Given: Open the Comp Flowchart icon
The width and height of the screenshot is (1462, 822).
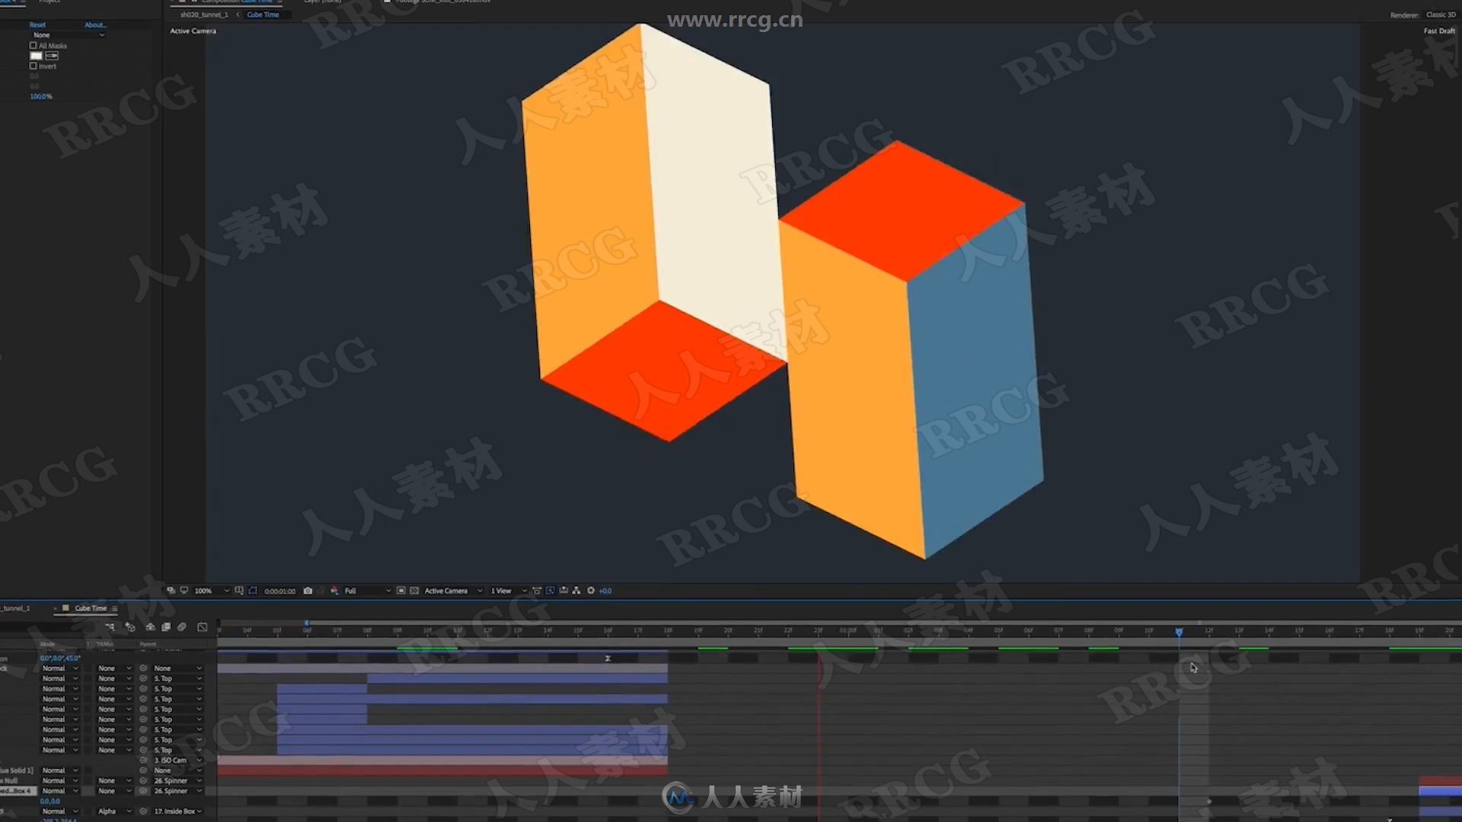Looking at the screenshot, I should click(576, 591).
